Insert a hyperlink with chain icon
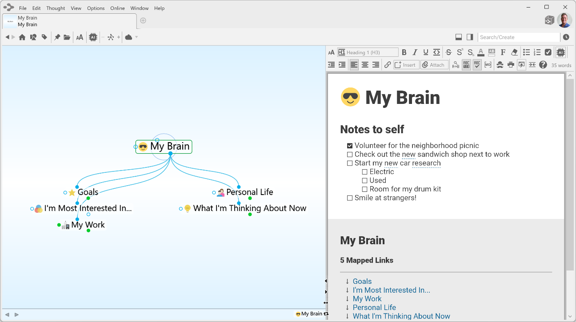The image size is (576, 322). pos(388,65)
